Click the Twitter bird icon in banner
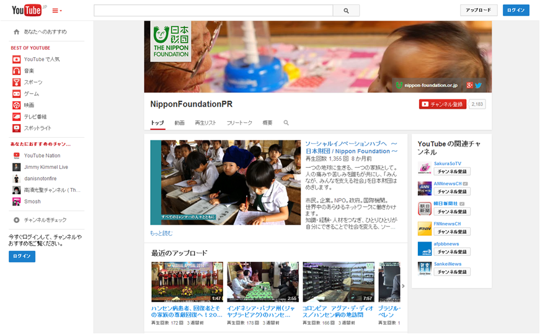 click(x=479, y=85)
